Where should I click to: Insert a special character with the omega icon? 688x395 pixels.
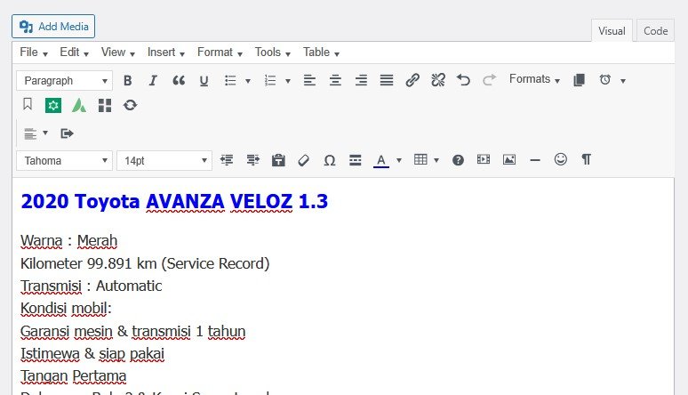(x=329, y=160)
